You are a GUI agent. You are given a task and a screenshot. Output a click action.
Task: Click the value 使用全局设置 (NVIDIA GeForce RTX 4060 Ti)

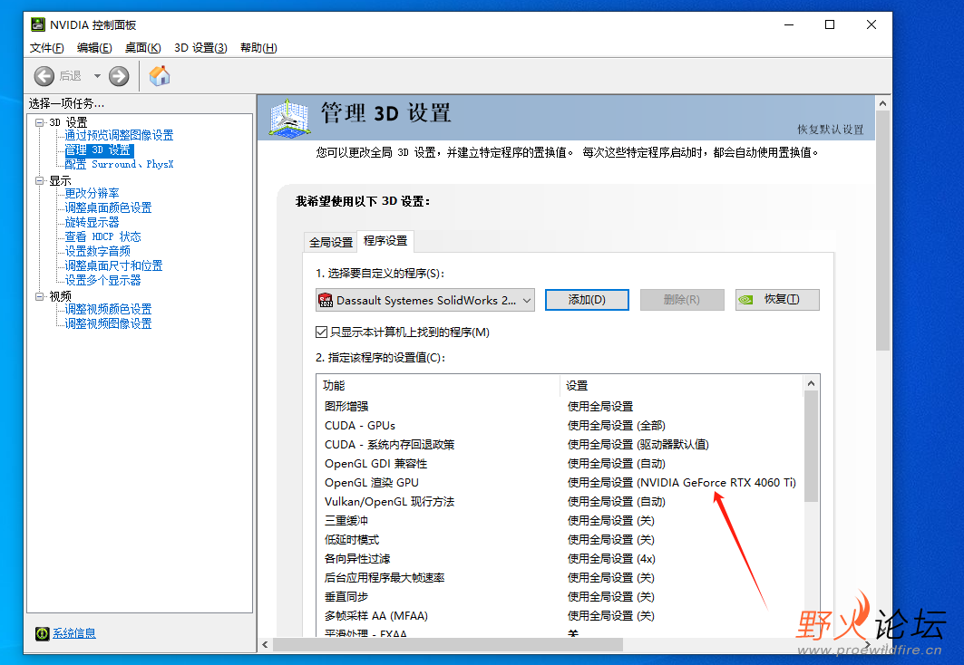point(681,483)
